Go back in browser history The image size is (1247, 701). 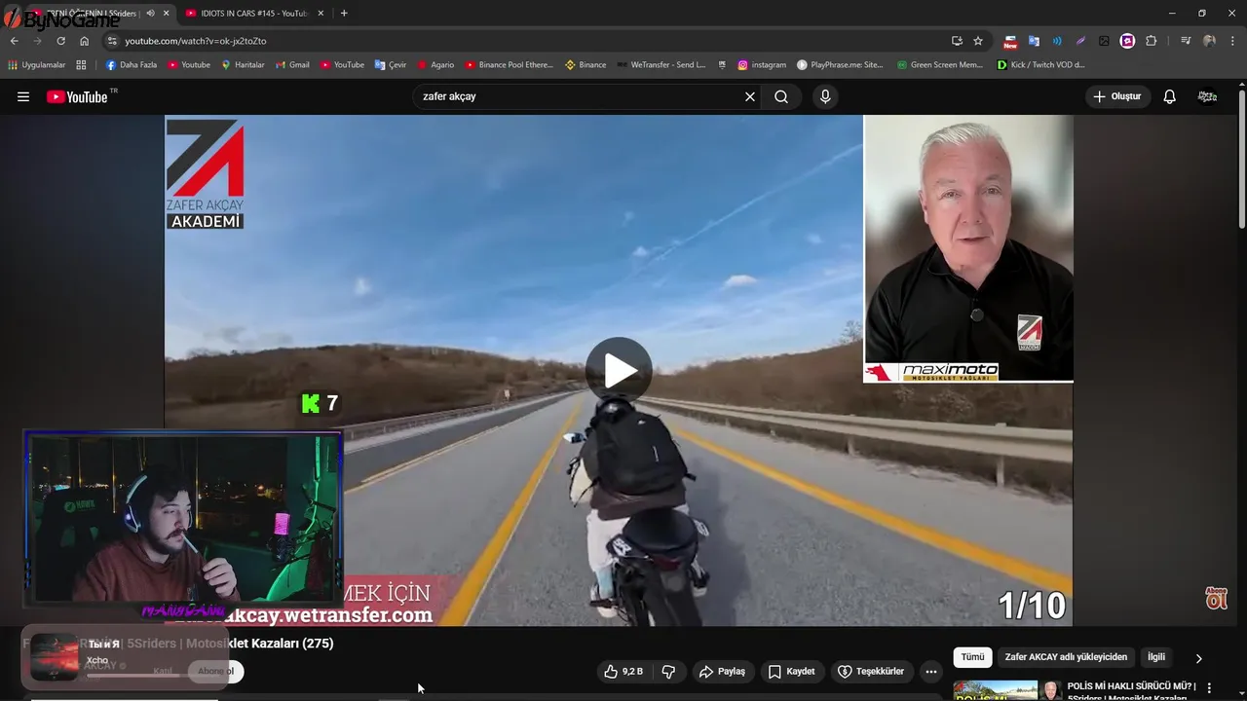pos(15,41)
